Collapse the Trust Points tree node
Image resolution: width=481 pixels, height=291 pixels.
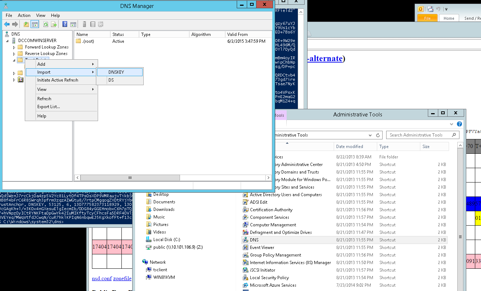pyautogui.click(x=14, y=60)
